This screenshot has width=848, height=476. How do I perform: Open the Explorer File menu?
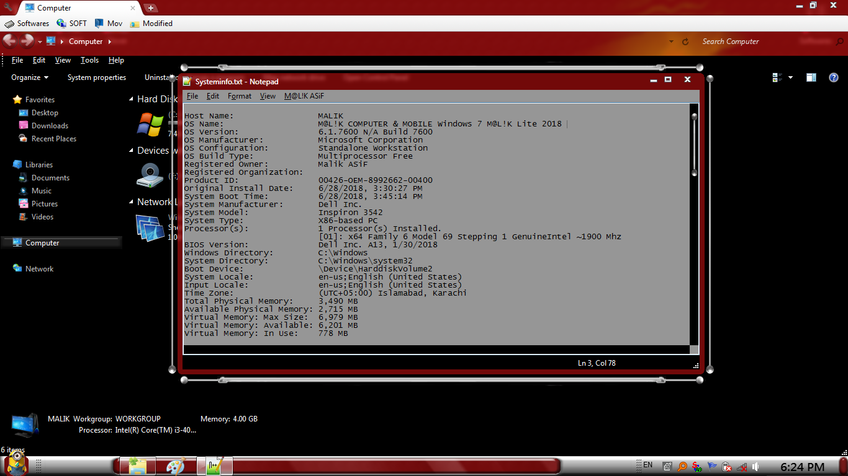click(17, 60)
